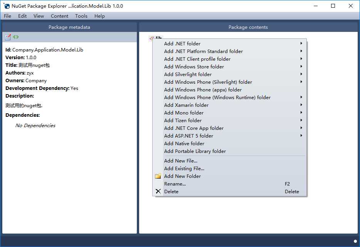This screenshot has width=360, height=247.
Task: Click the Version 1.0.0 text
Action: pyautogui.click(x=21, y=58)
